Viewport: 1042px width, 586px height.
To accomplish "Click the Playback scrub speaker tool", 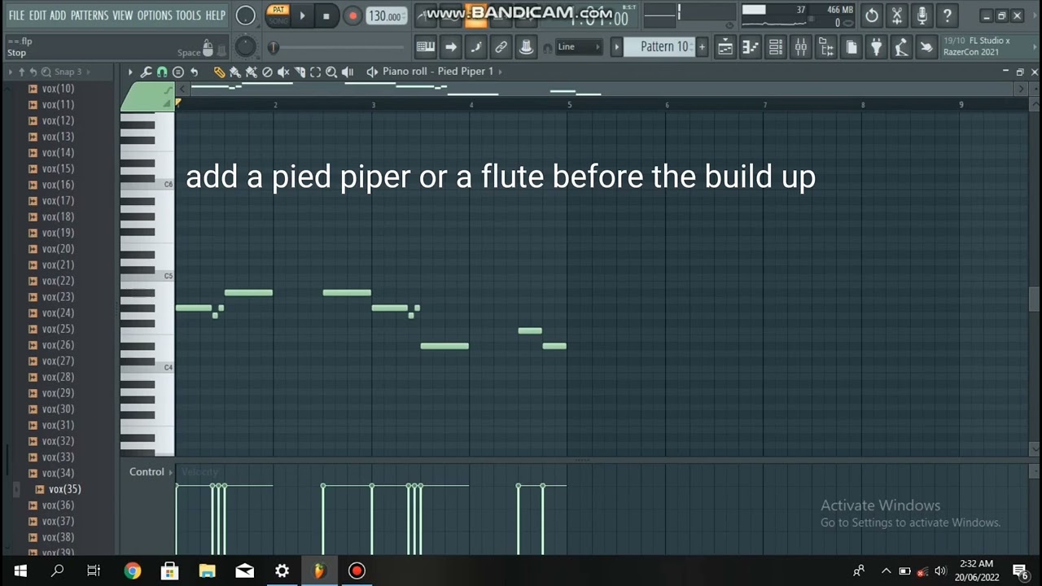I will pos(348,72).
